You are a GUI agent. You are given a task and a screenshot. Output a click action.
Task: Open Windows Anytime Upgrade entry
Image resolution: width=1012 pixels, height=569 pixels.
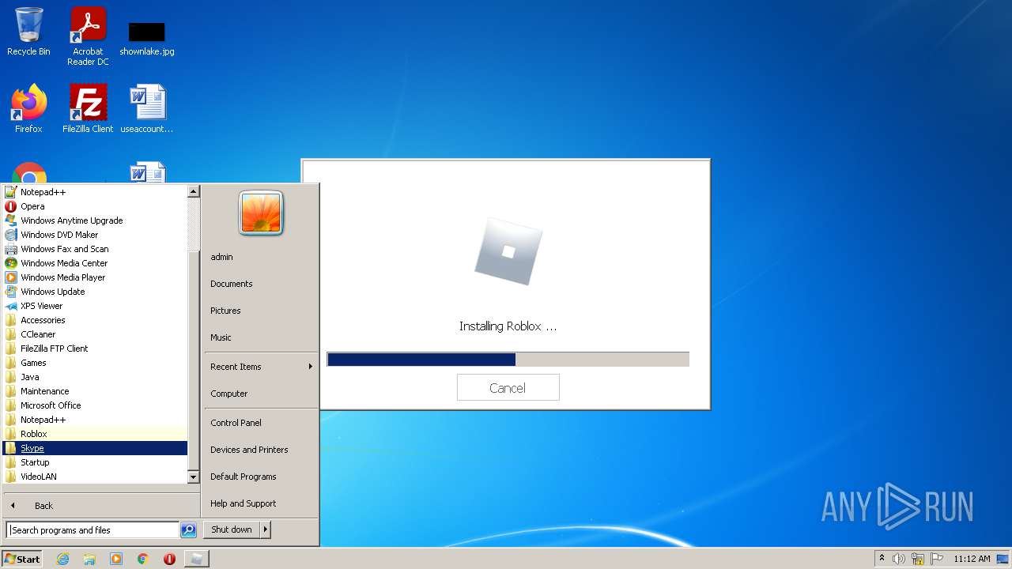click(x=95, y=220)
